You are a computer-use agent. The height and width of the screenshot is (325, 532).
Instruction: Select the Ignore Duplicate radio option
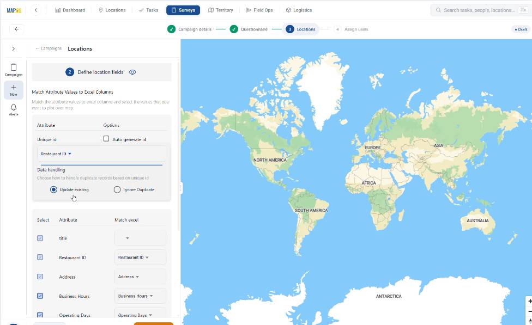click(x=117, y=189)
